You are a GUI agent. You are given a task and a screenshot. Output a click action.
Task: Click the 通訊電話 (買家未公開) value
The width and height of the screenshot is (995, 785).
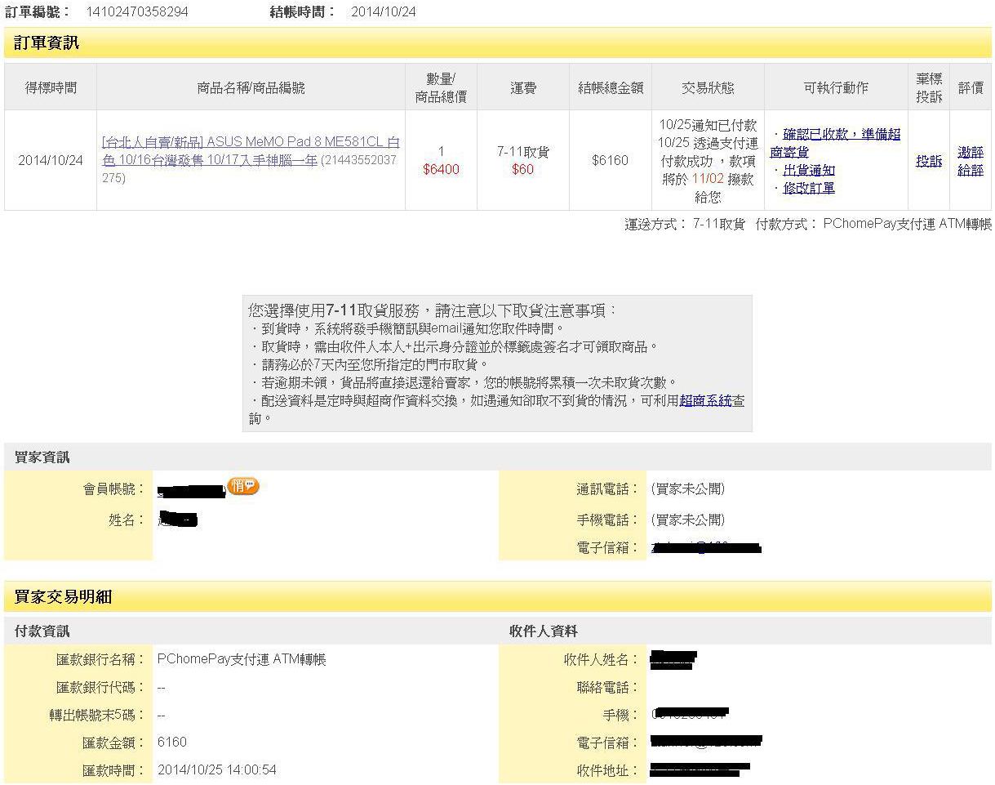coord(688,489)
